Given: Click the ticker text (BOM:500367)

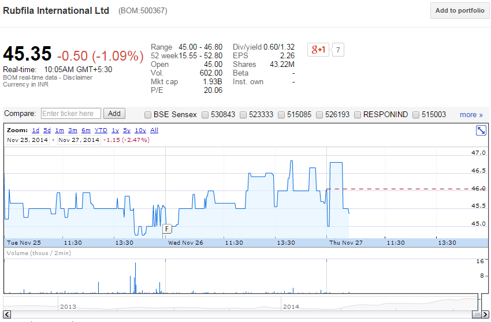Looking at the screenshot, I should [143, 11].
